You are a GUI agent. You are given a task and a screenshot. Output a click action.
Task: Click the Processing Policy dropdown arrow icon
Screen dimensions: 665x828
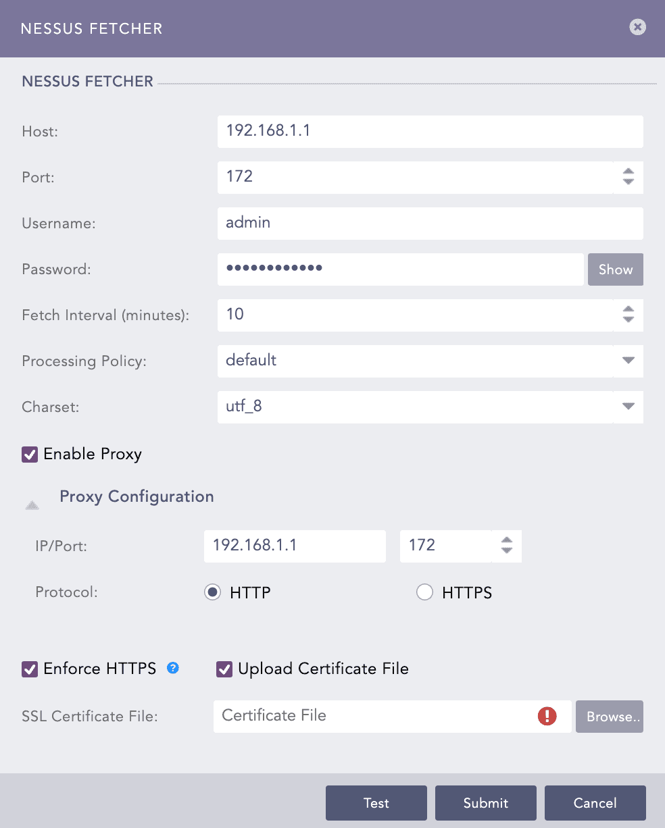pos(628,361)
